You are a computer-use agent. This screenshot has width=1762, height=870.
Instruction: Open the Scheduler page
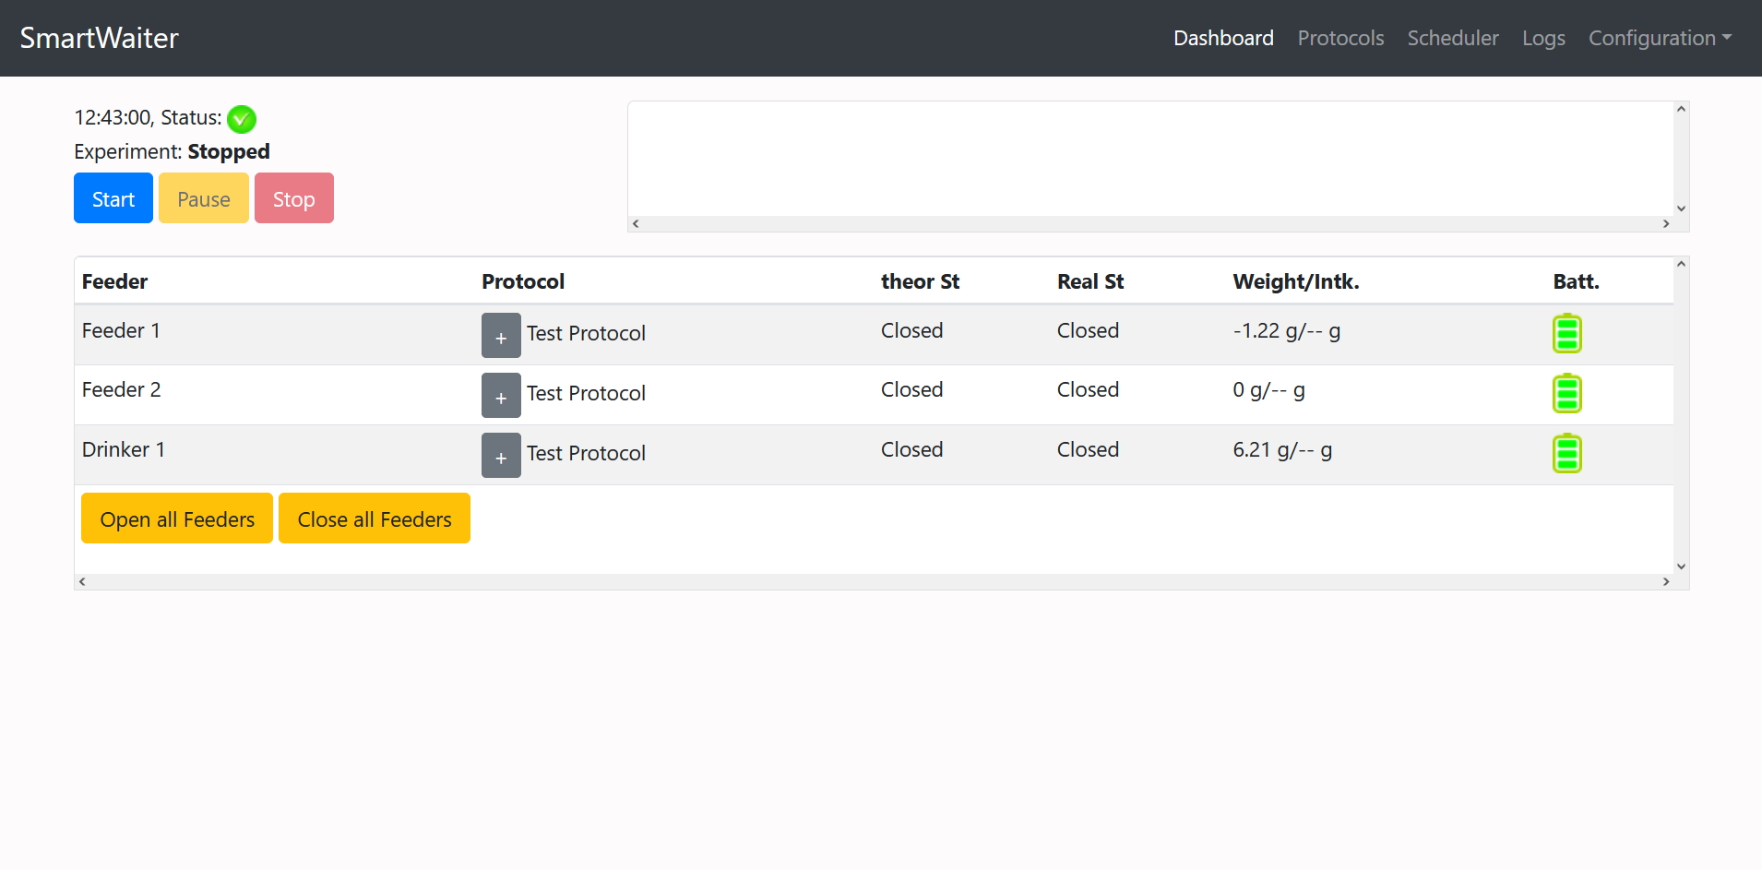pyautogui.click(x=1452, y=38)
